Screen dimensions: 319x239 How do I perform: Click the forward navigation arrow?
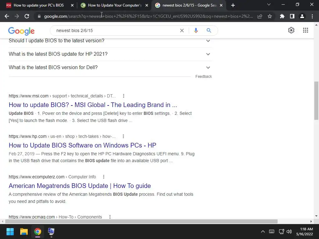point(17,16)
